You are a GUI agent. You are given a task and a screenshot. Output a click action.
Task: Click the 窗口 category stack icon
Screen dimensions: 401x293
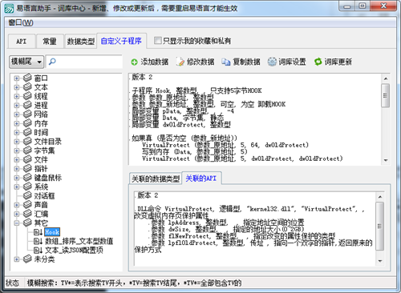(27, 78)
